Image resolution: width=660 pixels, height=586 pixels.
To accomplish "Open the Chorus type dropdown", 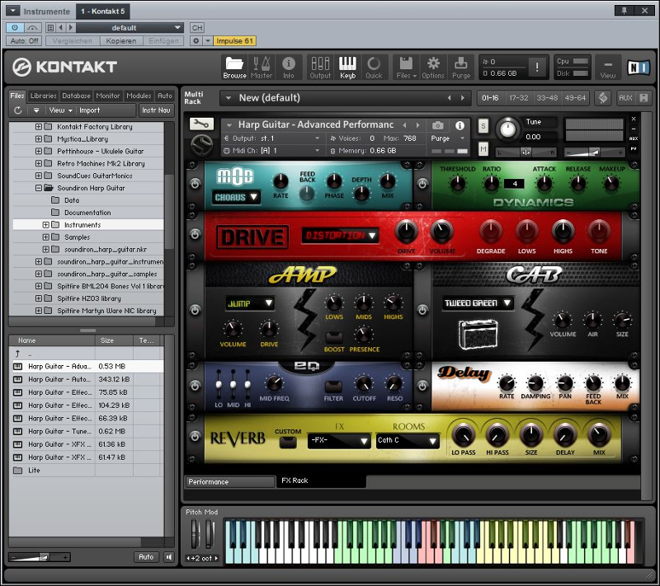I will point(236,197).
